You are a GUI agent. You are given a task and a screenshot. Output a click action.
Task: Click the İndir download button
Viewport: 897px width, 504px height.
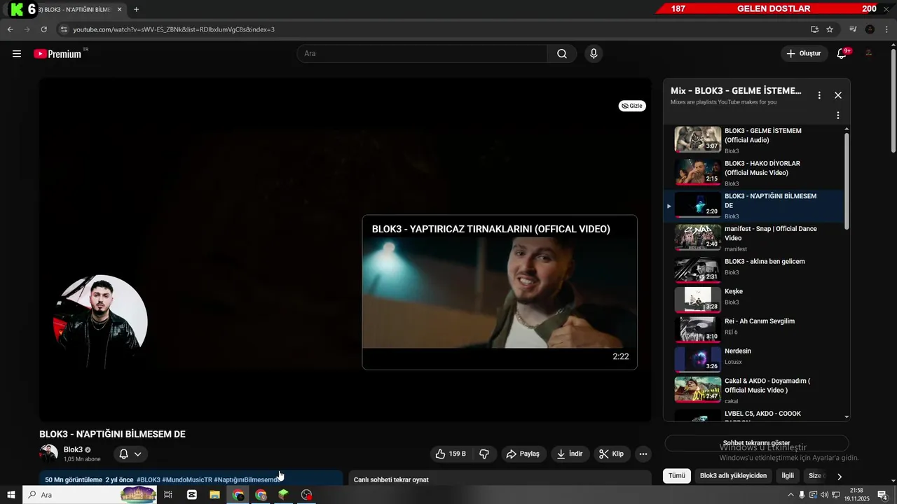coord(570,454)
